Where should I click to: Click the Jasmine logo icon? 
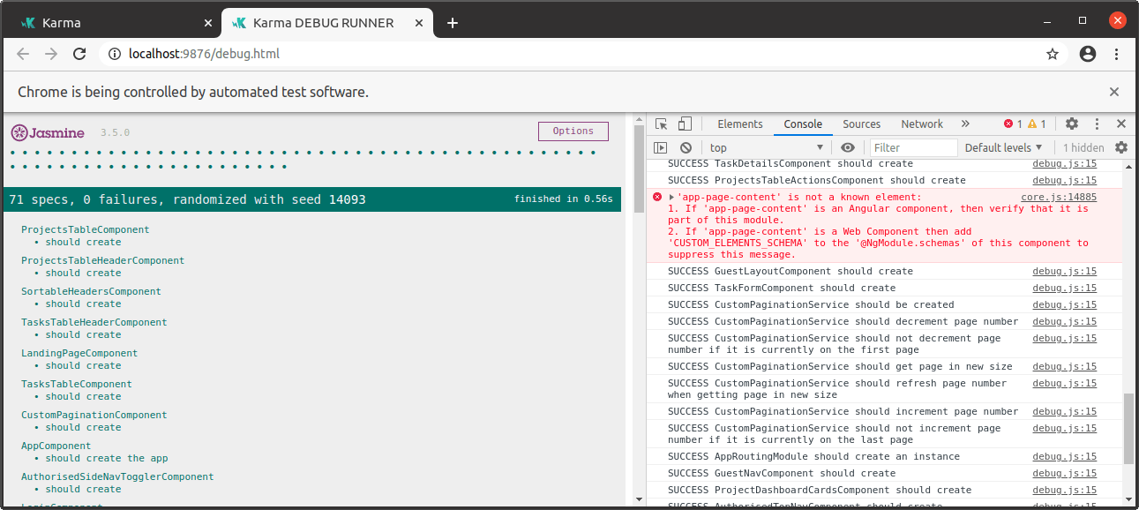(19, 132)
